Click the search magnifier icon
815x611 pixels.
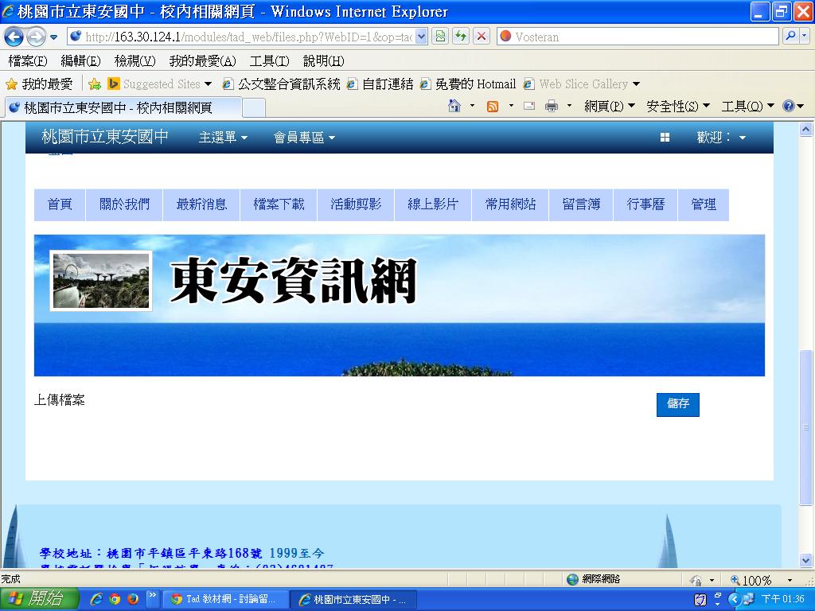790,37
